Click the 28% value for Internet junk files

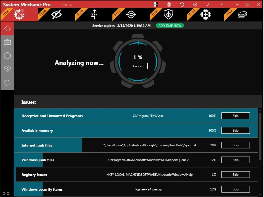click(213, 145)
